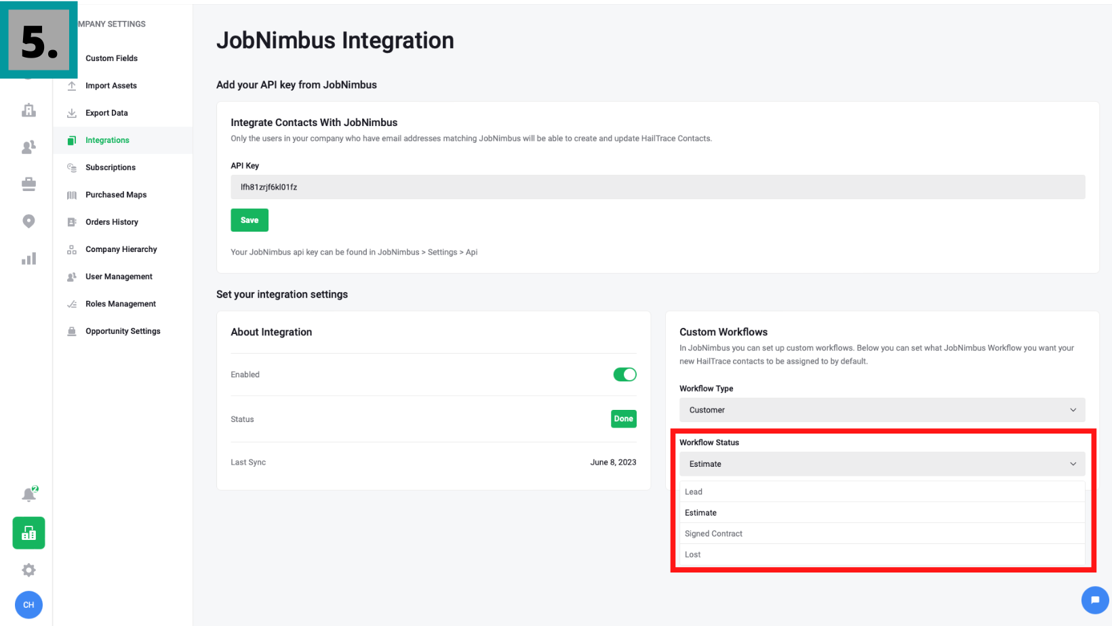Open the contacts people icon in the left rail

tap(28, 147)
